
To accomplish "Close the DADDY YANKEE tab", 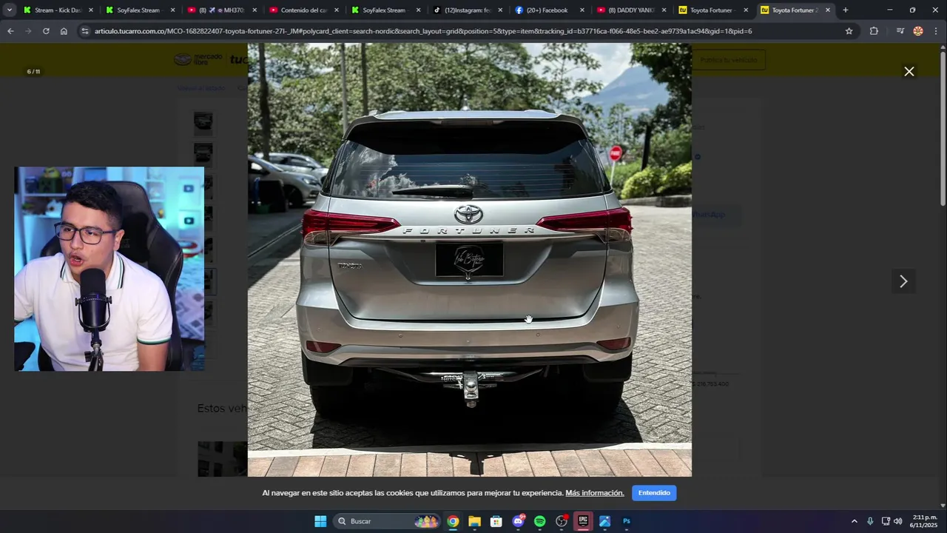I will coord(664,10).
